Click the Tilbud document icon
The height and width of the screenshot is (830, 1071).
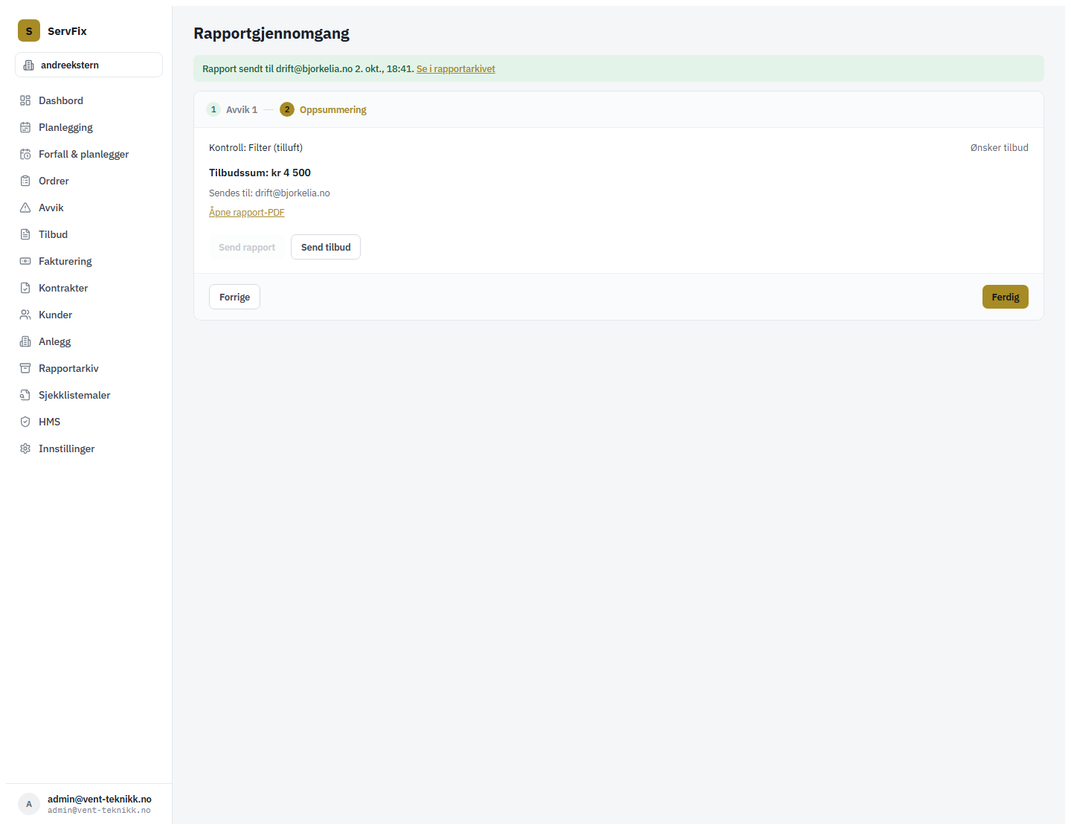(25, 234)
